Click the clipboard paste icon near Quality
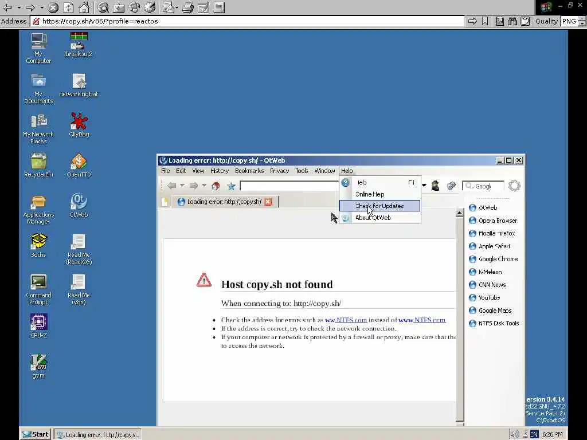587x440 pixels. (x=525, y=21)
